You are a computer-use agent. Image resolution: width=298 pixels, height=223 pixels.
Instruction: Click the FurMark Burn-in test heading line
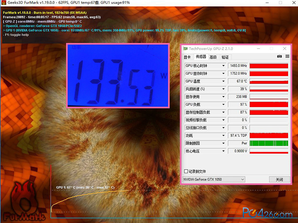click(x=45, y=13)
